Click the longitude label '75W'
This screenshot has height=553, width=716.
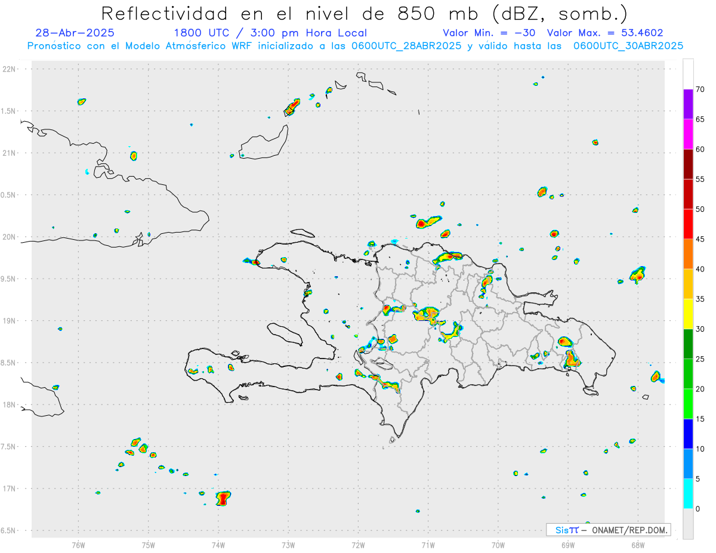coord(149,545)
